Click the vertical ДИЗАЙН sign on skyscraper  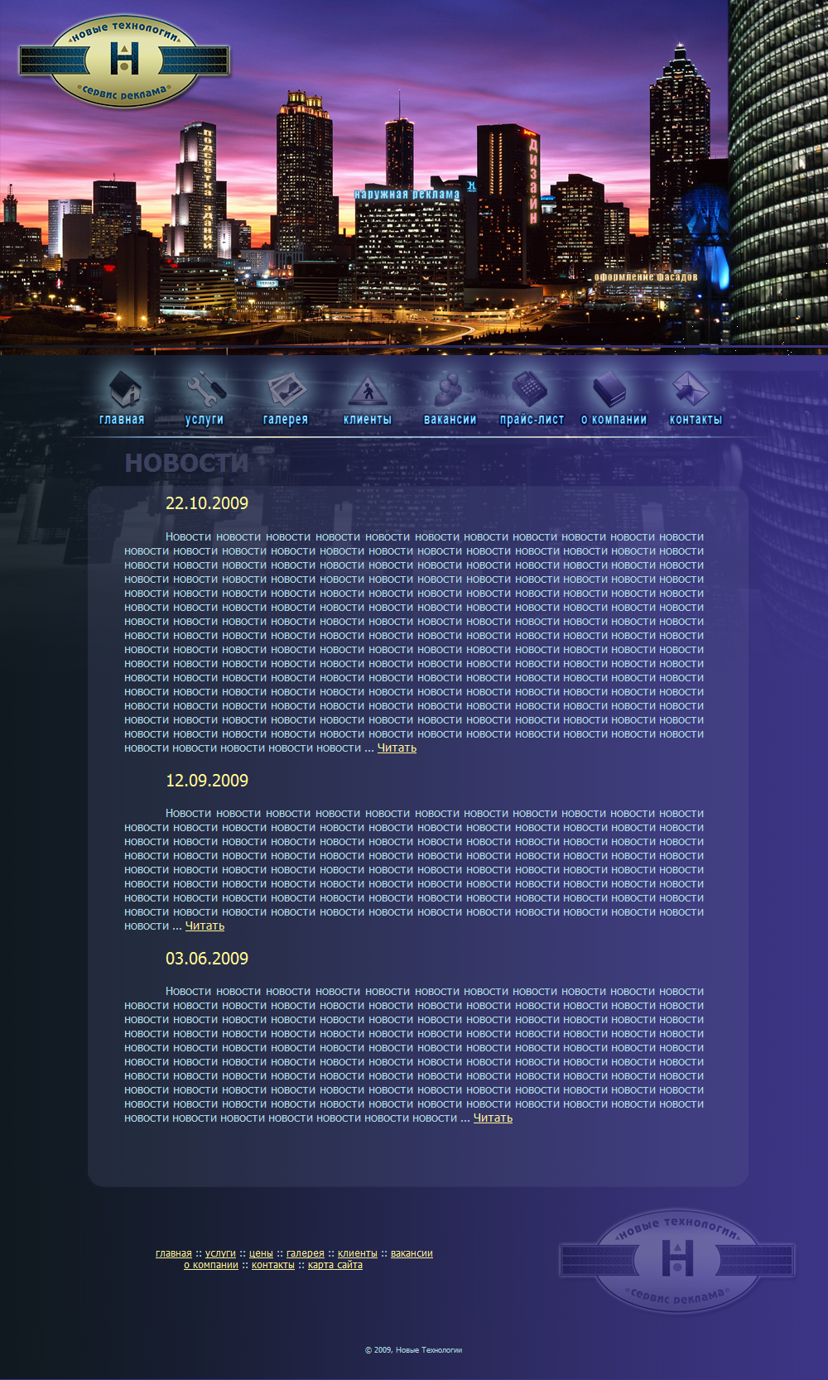pos(533,180)
